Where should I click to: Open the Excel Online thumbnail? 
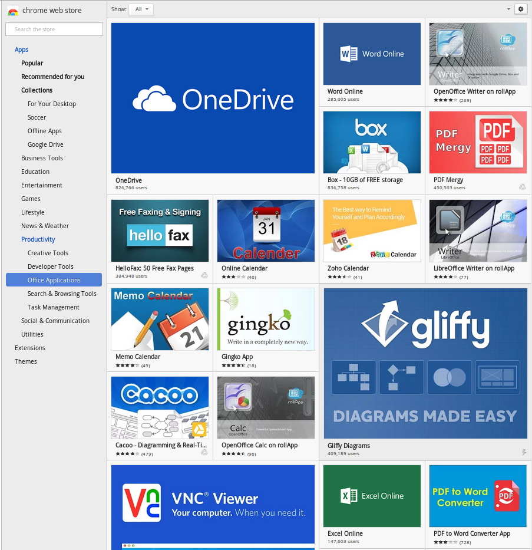[372, 496]
